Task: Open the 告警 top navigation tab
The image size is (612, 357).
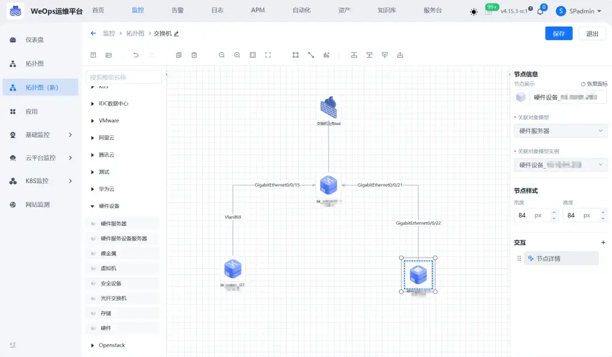Action: (x=177, y=10)
